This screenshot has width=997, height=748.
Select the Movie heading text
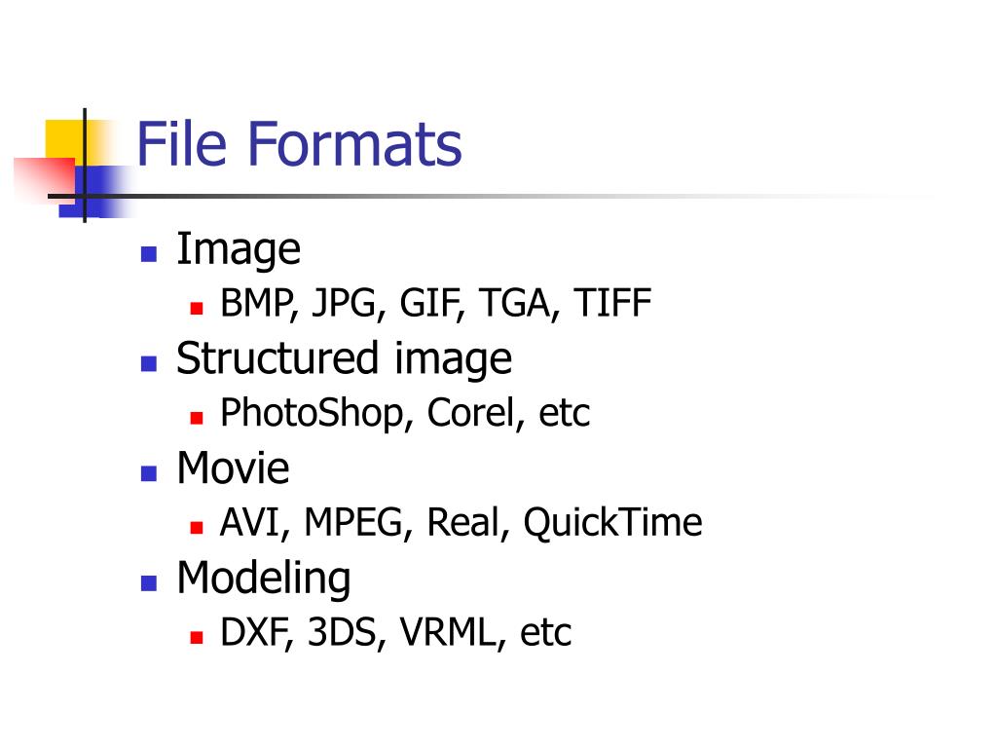pyautogui.click(x=233, y=468)
